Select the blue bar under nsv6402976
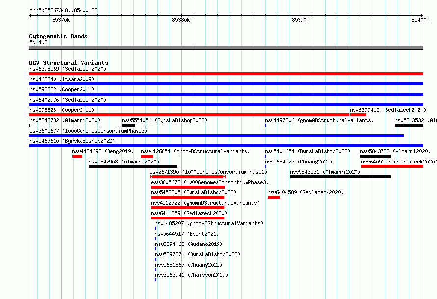 pyautogui.click(x=226, y=105)
